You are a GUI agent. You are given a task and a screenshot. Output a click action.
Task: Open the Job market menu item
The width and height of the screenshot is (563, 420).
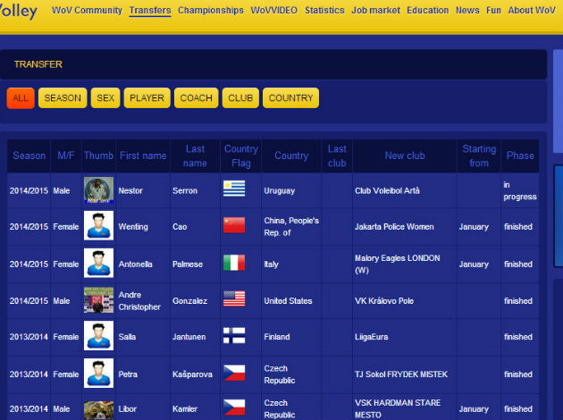tap(375, 11)
